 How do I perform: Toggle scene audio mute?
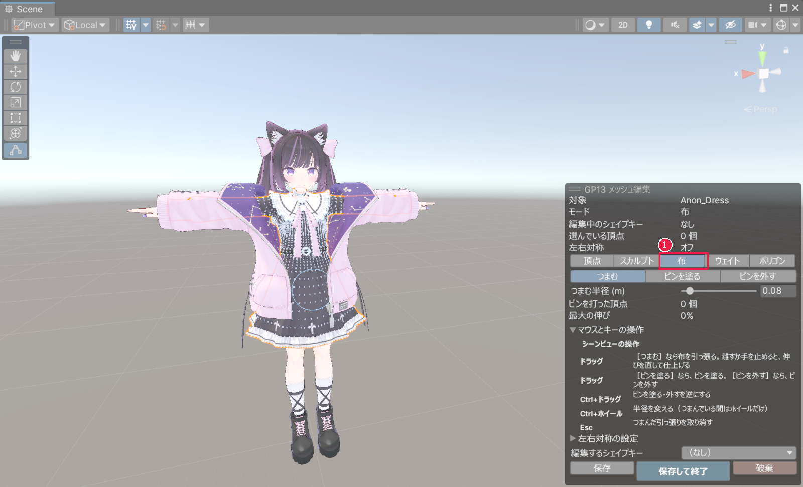675,25
